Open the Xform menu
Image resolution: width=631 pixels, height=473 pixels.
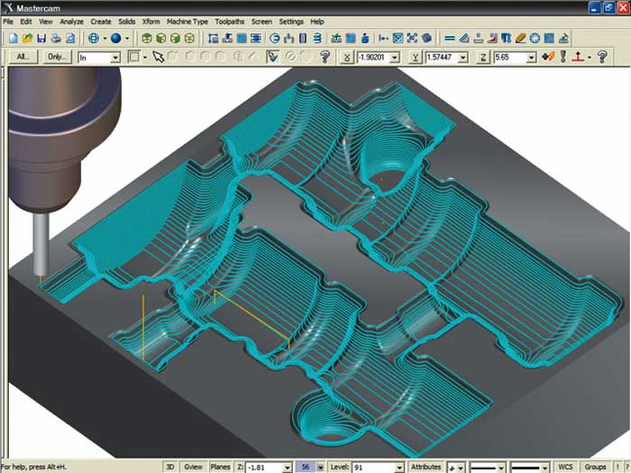(x=151, y=22)
